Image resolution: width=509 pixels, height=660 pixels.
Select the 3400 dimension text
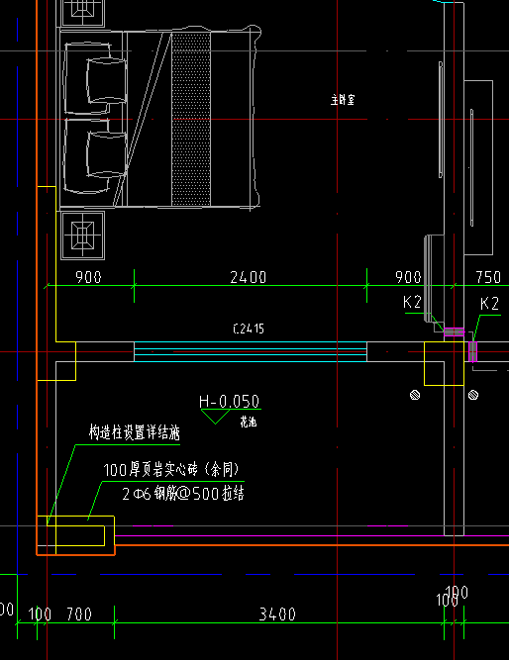click(277, 614)
